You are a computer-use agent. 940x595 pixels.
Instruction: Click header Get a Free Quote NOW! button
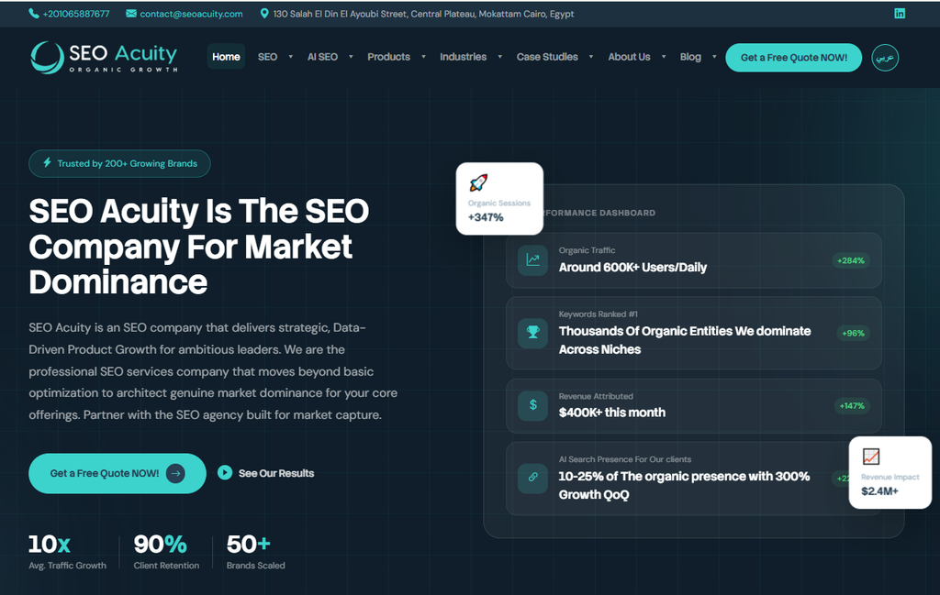794,58
